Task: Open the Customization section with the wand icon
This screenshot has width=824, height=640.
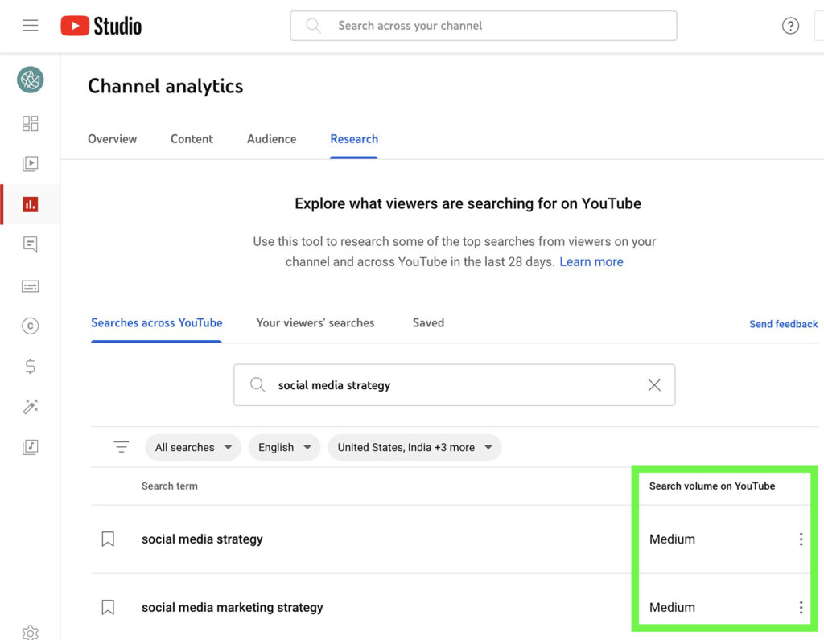Action: pos(30,406)
